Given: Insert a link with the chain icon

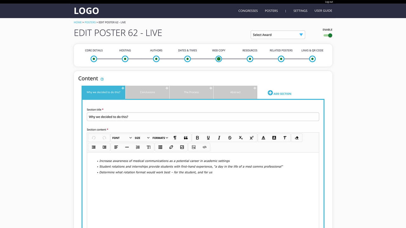Looking at the screenshot, I should pyautogui.click(x=171, y=147).
